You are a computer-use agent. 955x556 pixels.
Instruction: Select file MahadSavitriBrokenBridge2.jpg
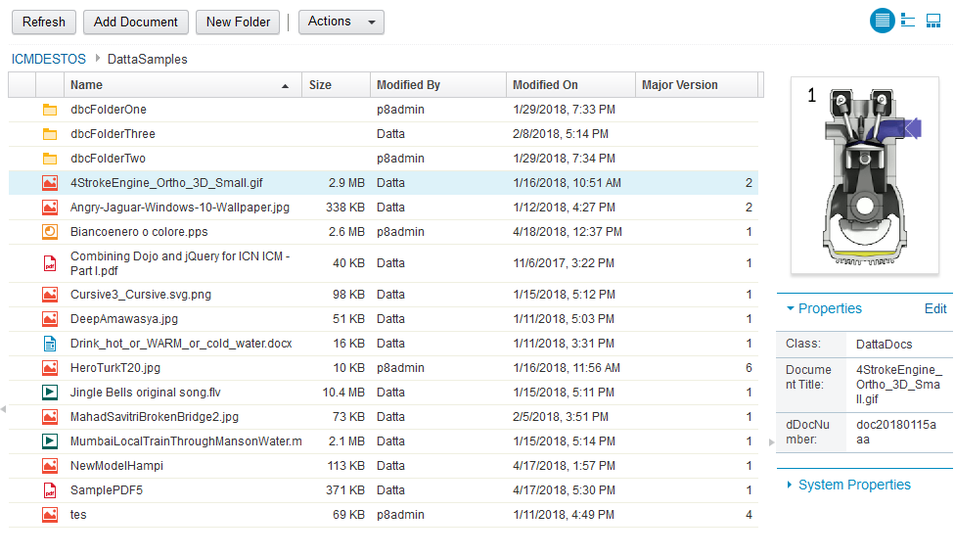pyautogui.click(x=154, y=417)
